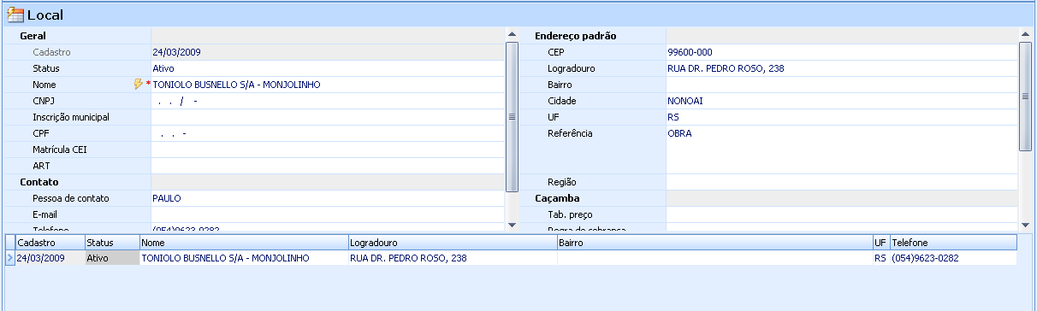The image size is (1037, 311).
Task: Click the left panel's scroll down arrow
Action: point(512,224)
